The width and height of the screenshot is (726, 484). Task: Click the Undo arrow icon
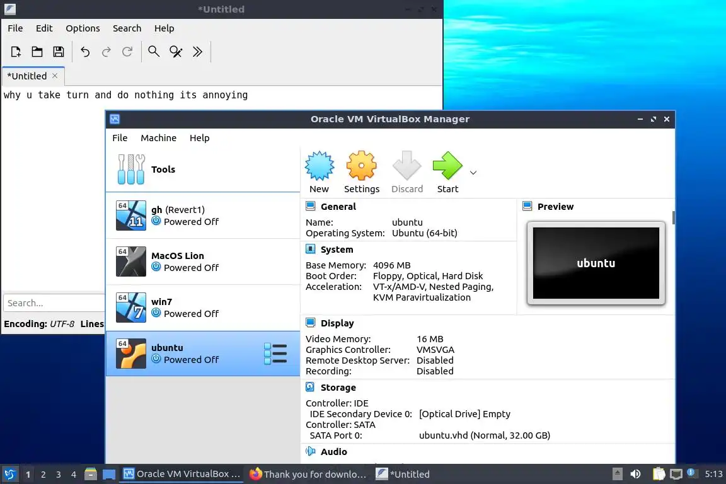(x=85, y=52)
